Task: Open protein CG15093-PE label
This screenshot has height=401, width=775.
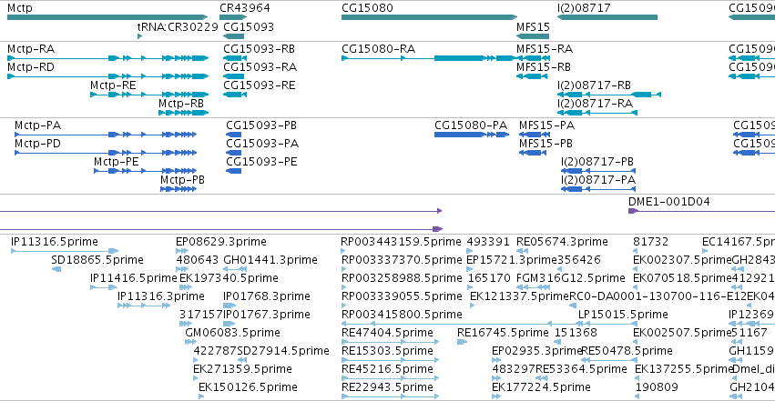Action: (261, 162)
